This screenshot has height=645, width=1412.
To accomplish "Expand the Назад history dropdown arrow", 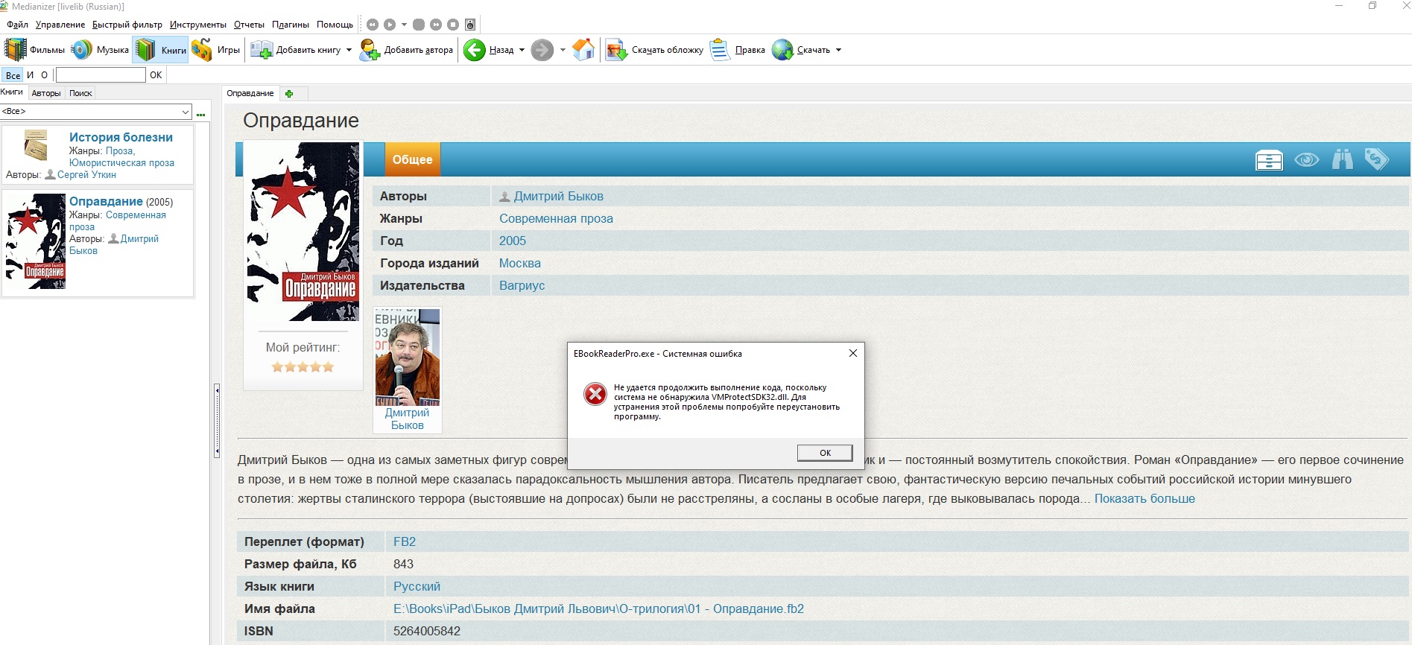I will 522,50.
